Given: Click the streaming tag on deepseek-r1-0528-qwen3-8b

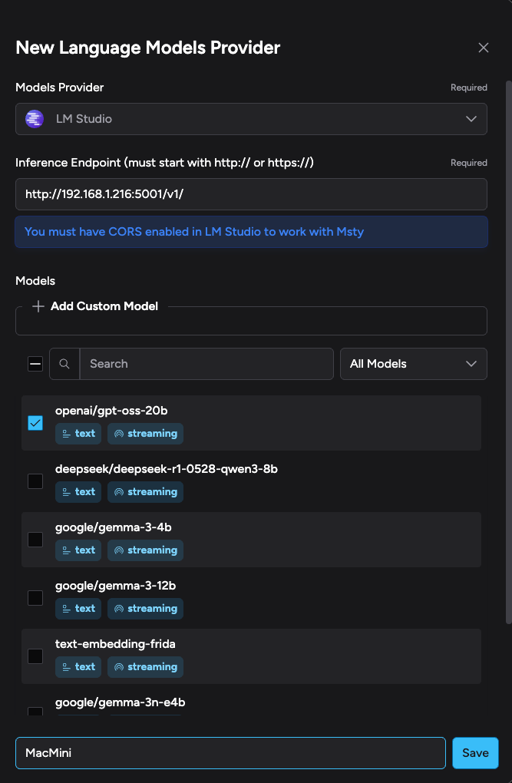Looking at the screenshot, I should 145,492.
